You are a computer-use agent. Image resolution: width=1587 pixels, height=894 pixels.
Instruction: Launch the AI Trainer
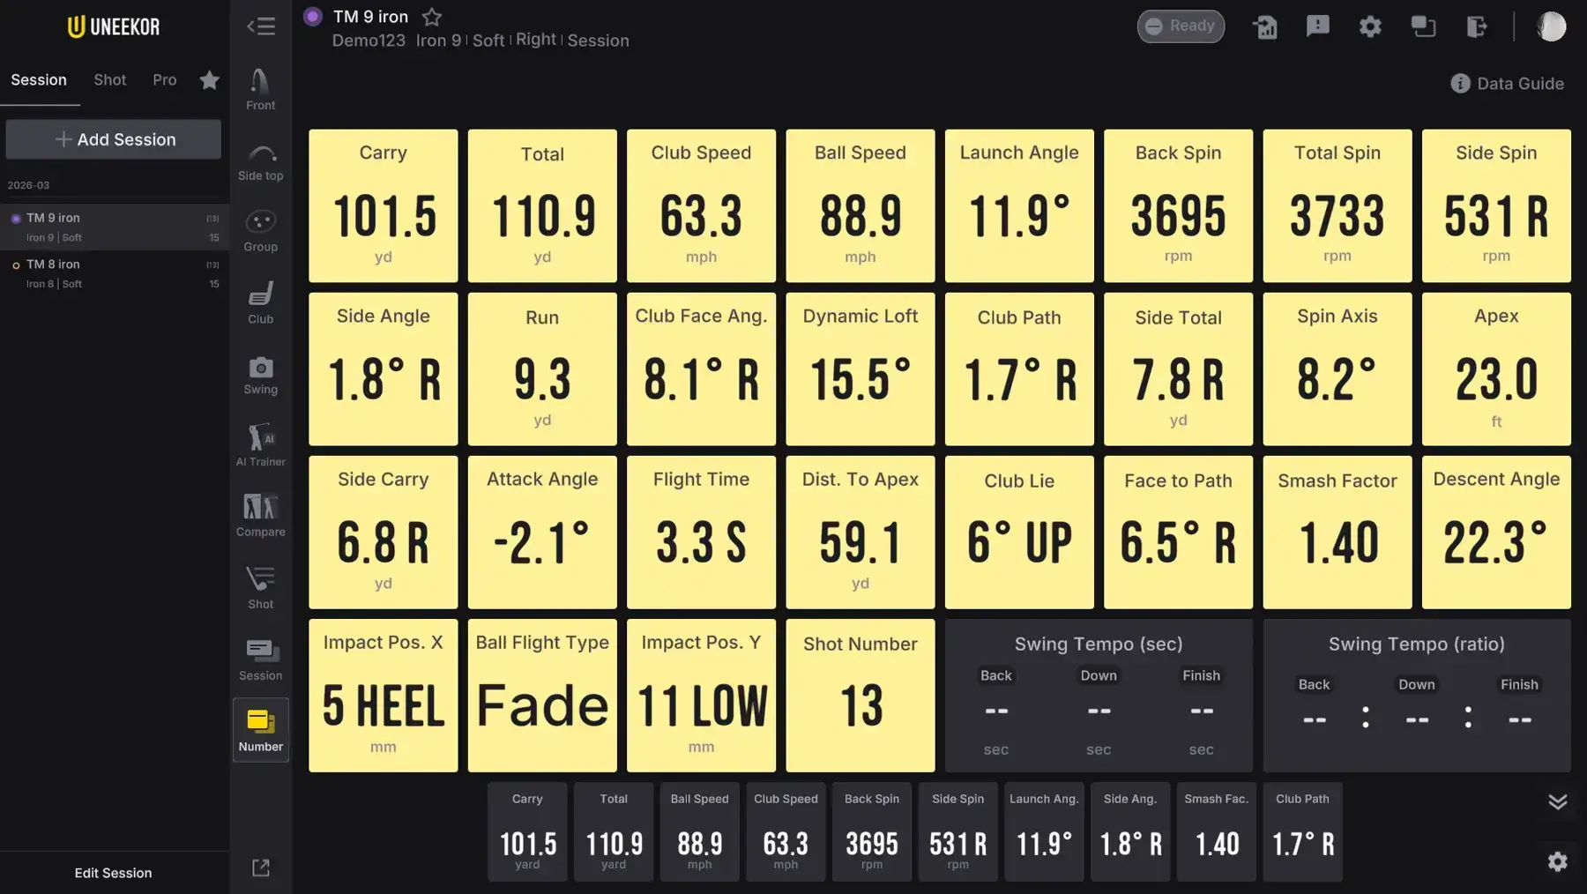tap(261, 445)
